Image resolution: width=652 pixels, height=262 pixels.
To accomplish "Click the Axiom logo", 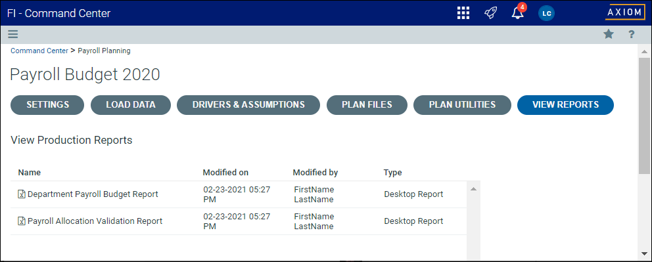I will tap(625, 12).
